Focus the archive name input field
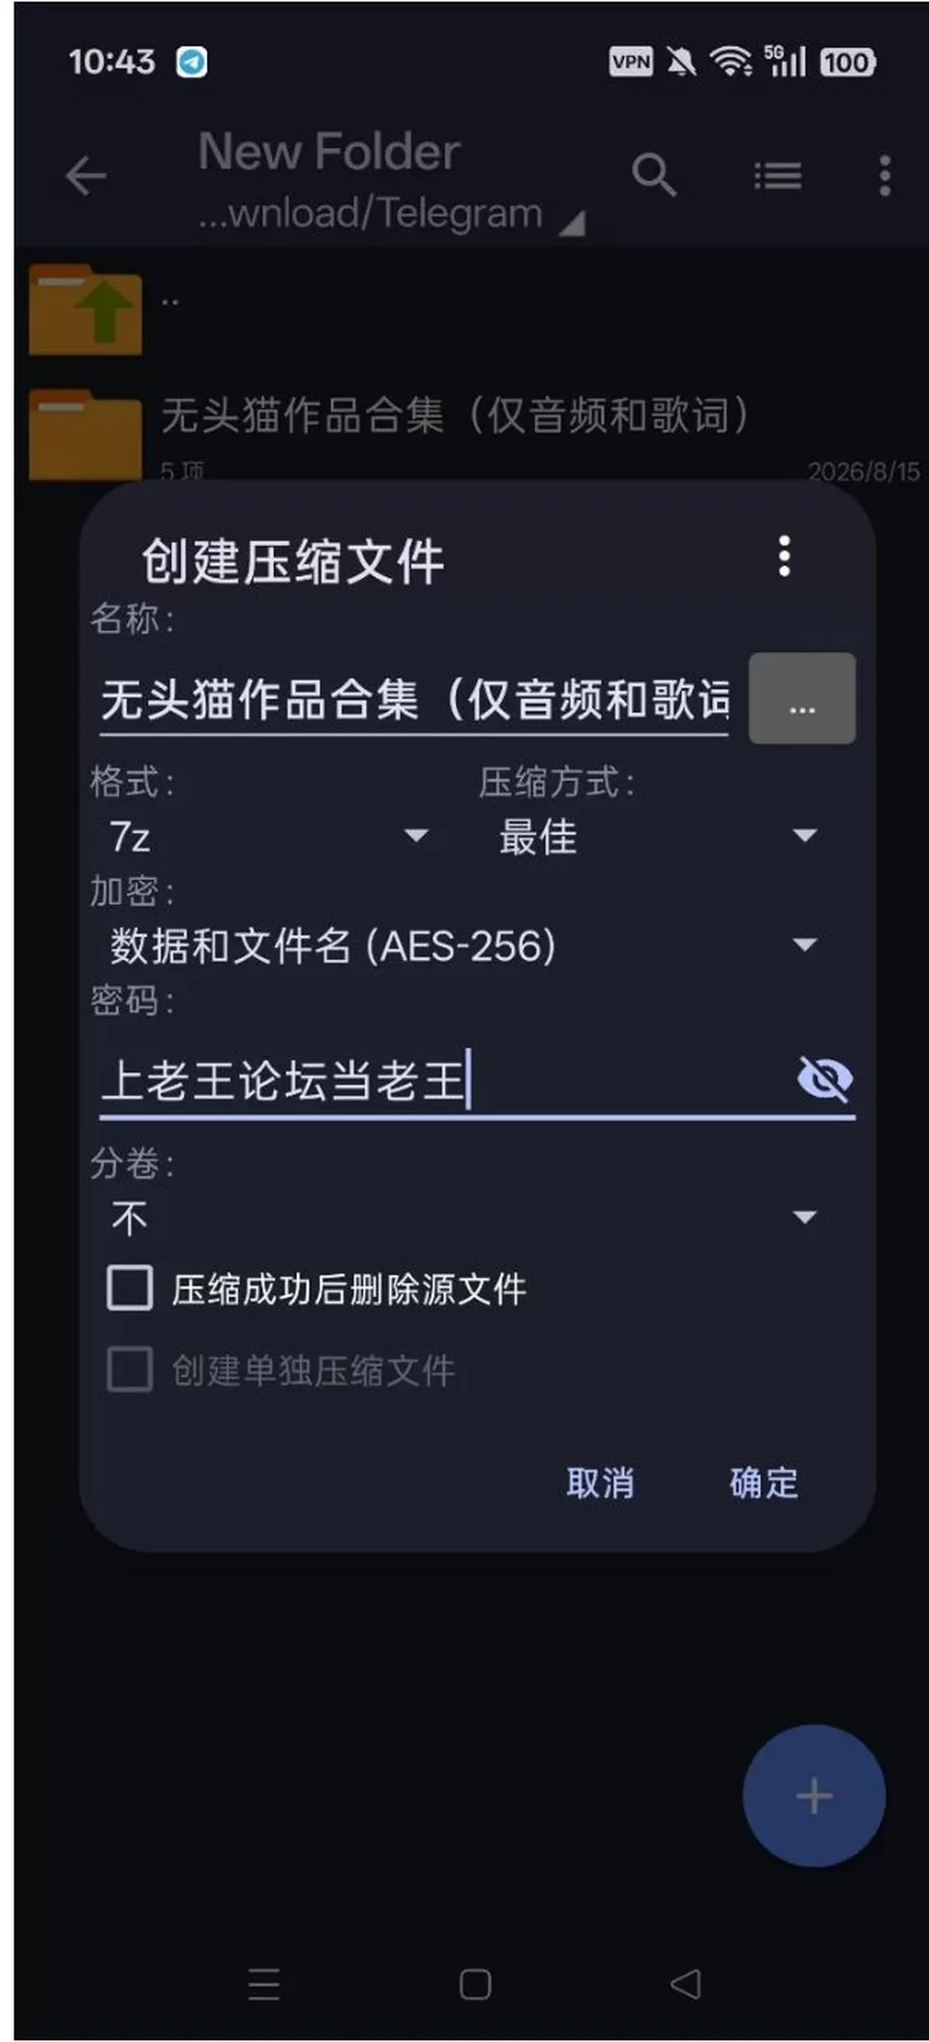Viewport: 929px width, 2042px height. [x=414, y=700]
